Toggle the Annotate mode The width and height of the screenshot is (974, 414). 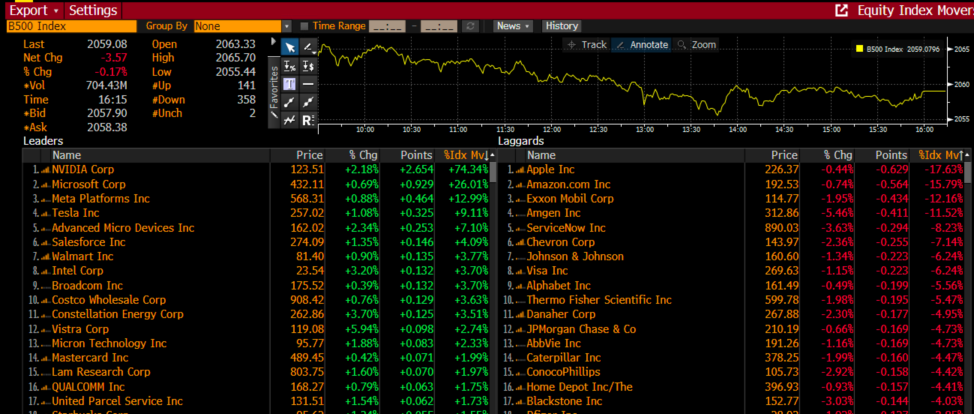641,45
